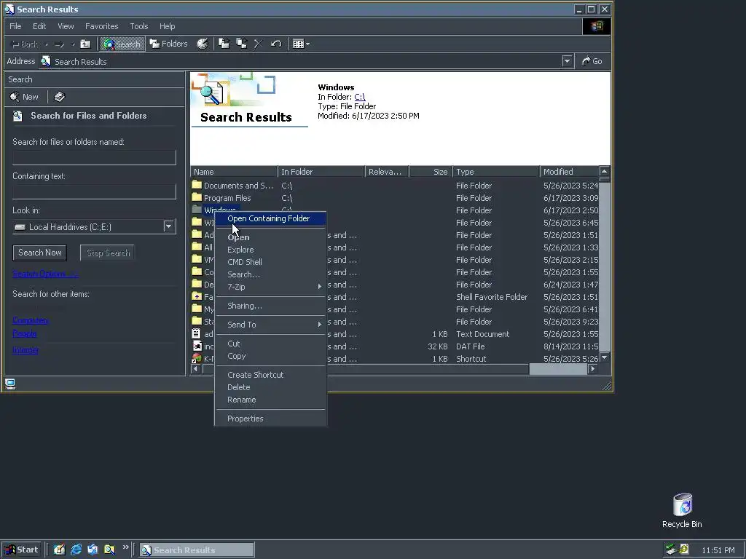
Task: Open the File menu
Action: (x=15, y=26)
